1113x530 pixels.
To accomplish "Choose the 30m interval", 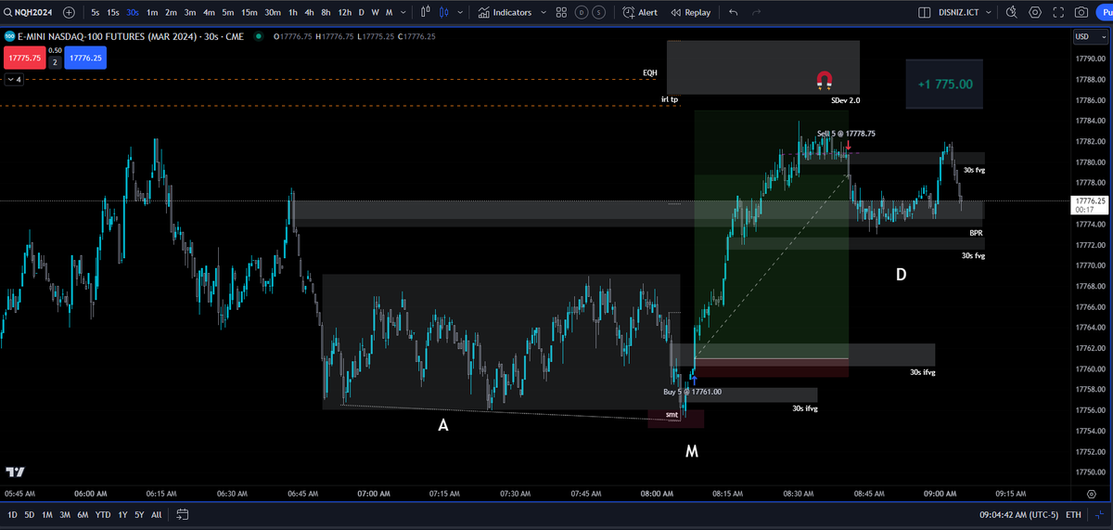I will (273, 12).
